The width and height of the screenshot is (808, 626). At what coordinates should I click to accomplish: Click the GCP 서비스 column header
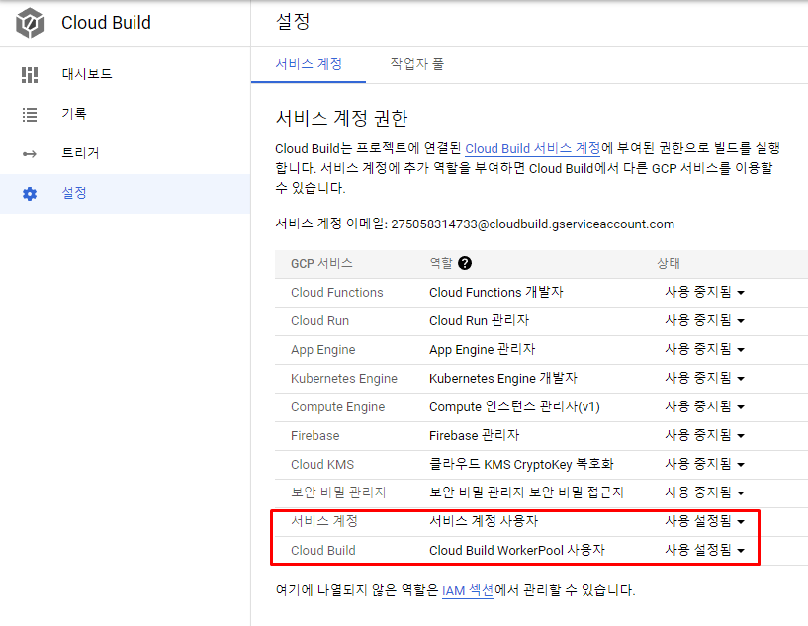pyautogui.click(x=321, y=264)
